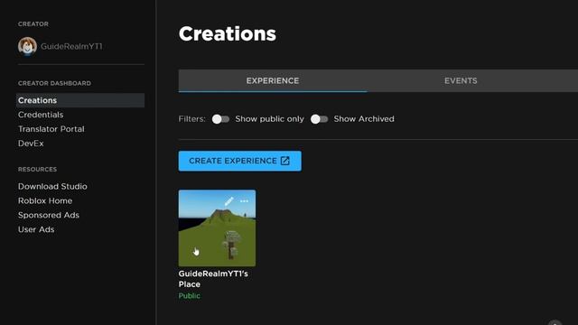Click the GuideRealmYT1 avatar picture
This screenshot has height=325, width=578.
coord(27,46)
